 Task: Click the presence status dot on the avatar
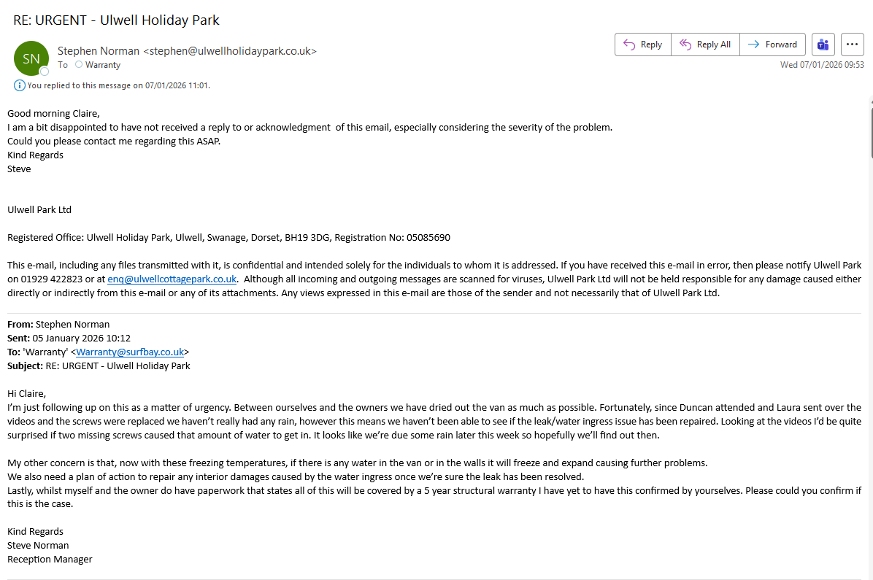(45, 71)
